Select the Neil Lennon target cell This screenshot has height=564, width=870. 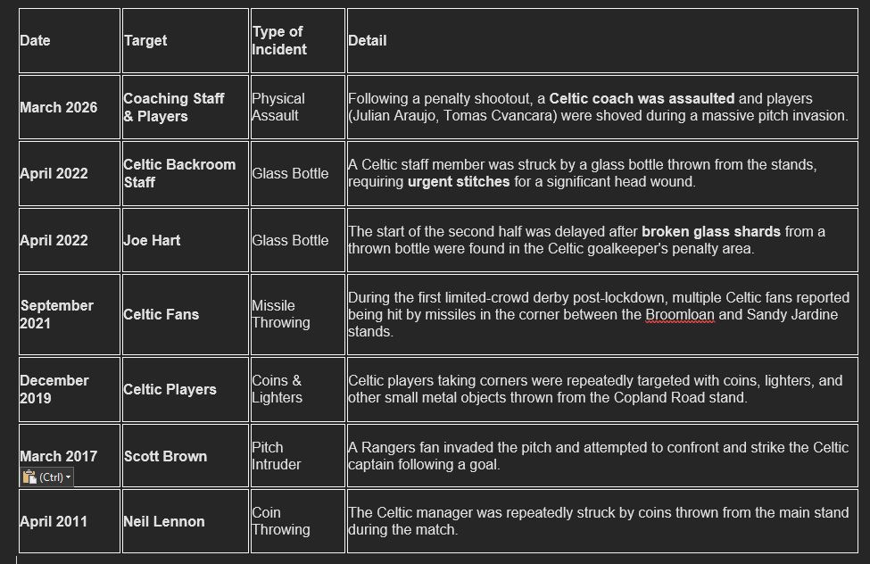point(186,521)
